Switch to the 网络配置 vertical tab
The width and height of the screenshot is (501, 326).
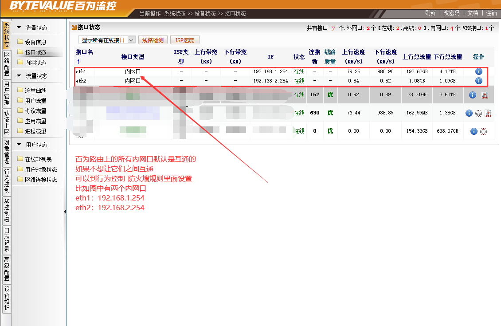[7, 63]
